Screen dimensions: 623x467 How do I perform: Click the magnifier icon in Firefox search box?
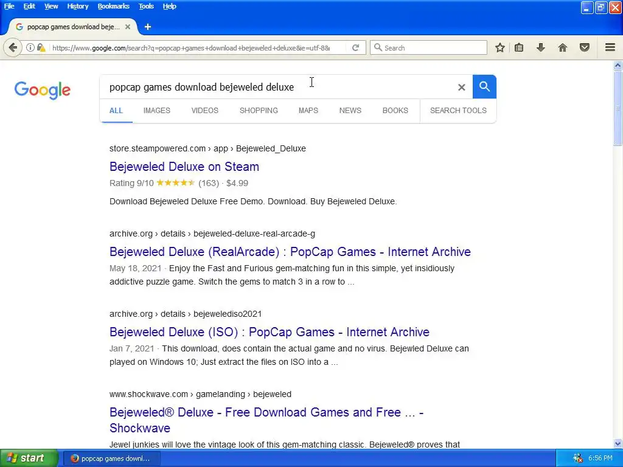(378, 47)
